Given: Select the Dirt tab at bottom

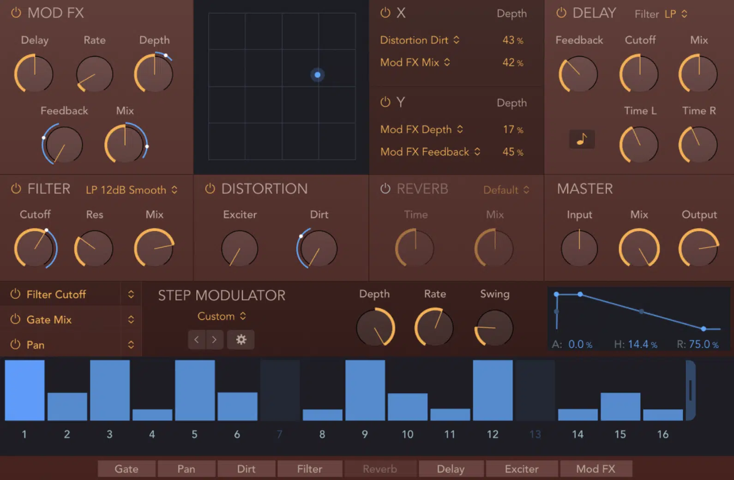Looking at the screenshot, I should pyautogui.click(x=247, y=469).
